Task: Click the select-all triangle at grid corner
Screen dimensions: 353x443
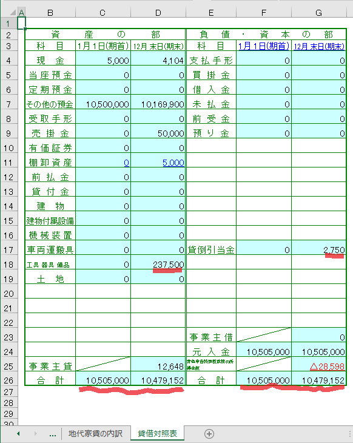Action: (13, 12)
